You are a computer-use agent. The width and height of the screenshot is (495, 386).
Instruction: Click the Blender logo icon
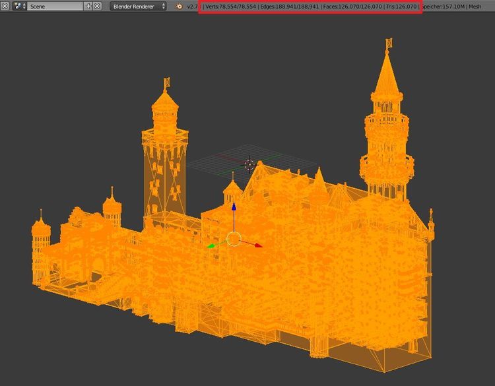coord(179,7)
